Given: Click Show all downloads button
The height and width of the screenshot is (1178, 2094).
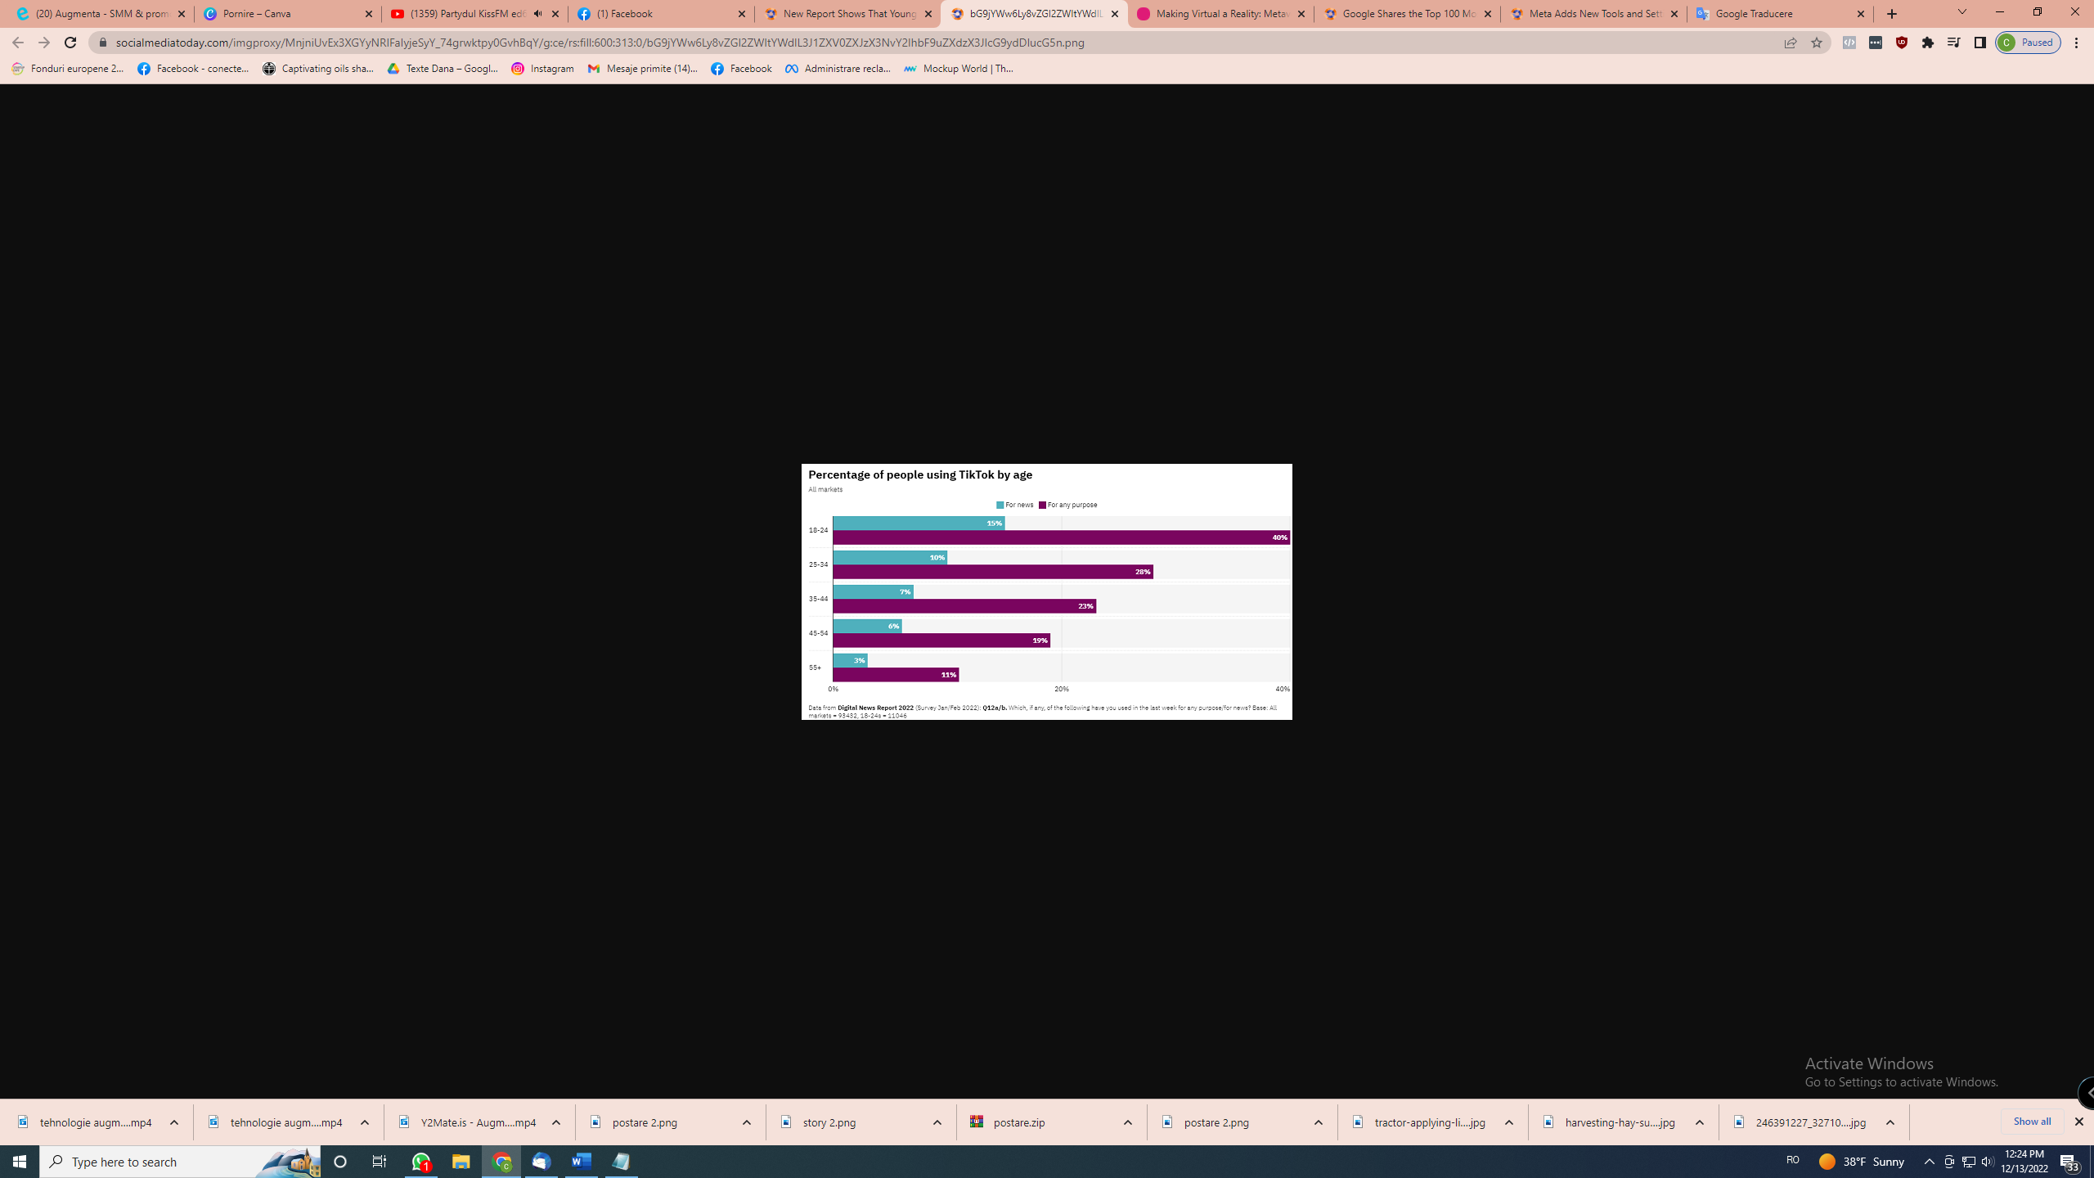Looking at the screenshot, I should [2032, 1122].
